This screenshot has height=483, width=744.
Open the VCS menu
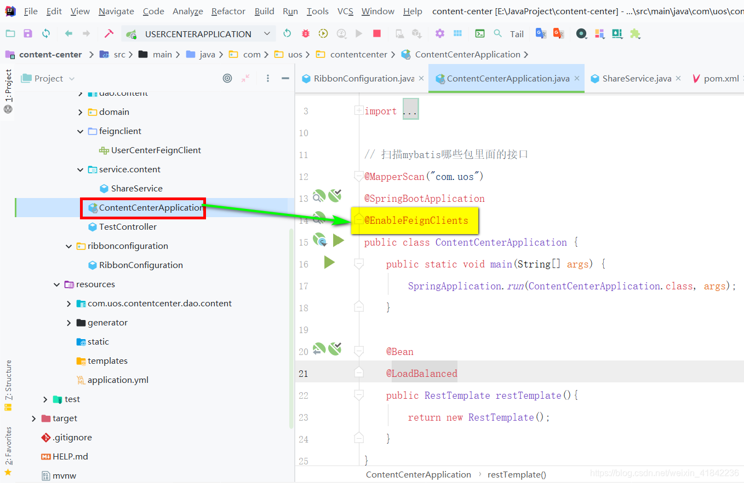345,11
